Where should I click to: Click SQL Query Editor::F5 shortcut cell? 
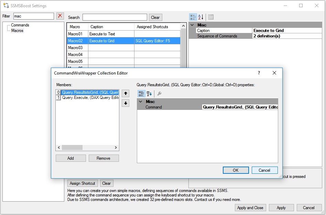(157, 41)
